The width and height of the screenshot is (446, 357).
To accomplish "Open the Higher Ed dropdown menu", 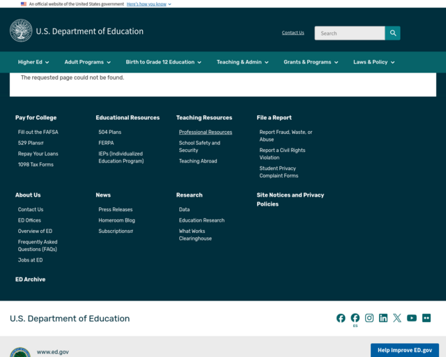I will (33, 62).
